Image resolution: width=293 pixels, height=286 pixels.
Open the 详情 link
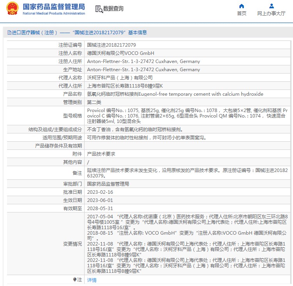(x=92, y=280)
